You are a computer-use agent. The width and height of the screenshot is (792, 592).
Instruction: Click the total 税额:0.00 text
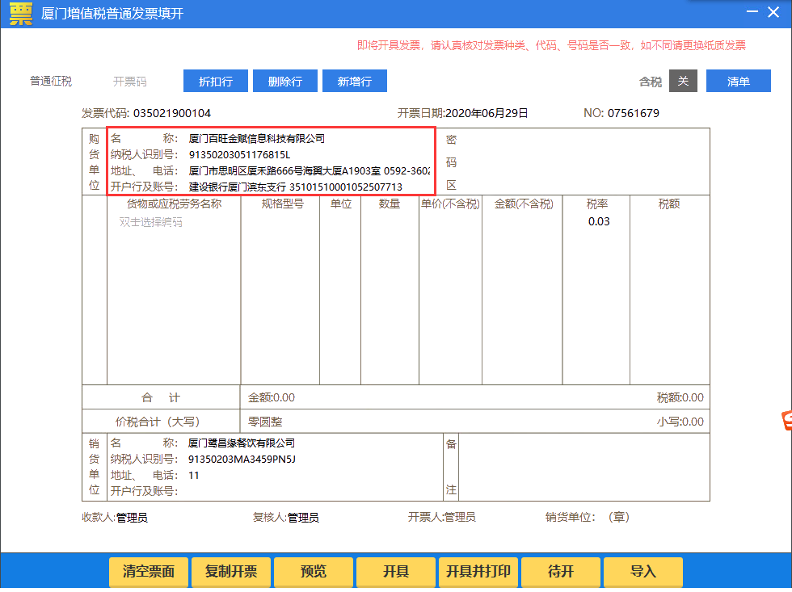point(680,397)
